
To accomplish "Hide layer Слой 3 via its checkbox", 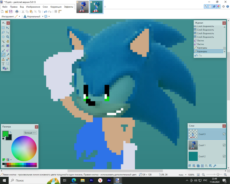I will tap(224, 134).
